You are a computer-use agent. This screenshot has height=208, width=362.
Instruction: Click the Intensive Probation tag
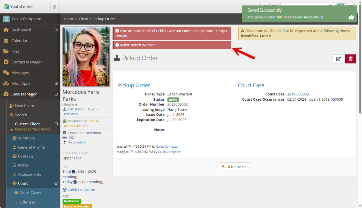pyautogui.click(x=77, y=206)
